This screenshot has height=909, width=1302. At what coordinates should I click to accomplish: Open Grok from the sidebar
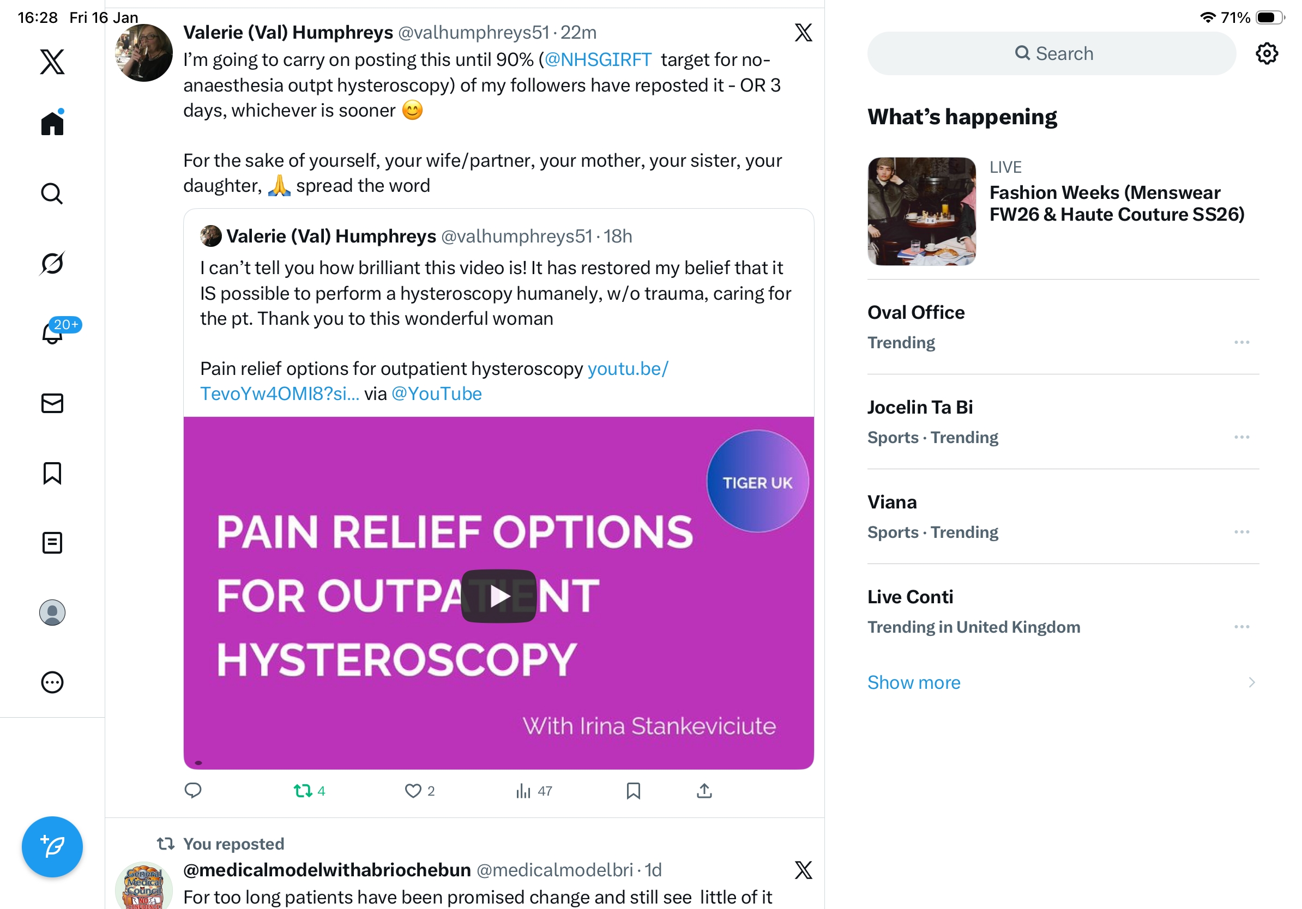click(x=52, y=264)
